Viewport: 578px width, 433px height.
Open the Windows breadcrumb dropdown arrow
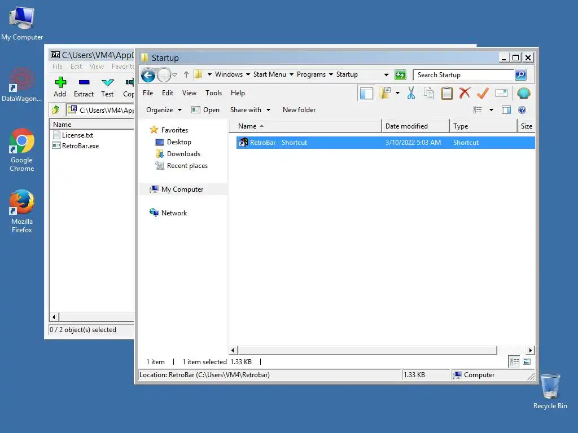click(248, 75)
